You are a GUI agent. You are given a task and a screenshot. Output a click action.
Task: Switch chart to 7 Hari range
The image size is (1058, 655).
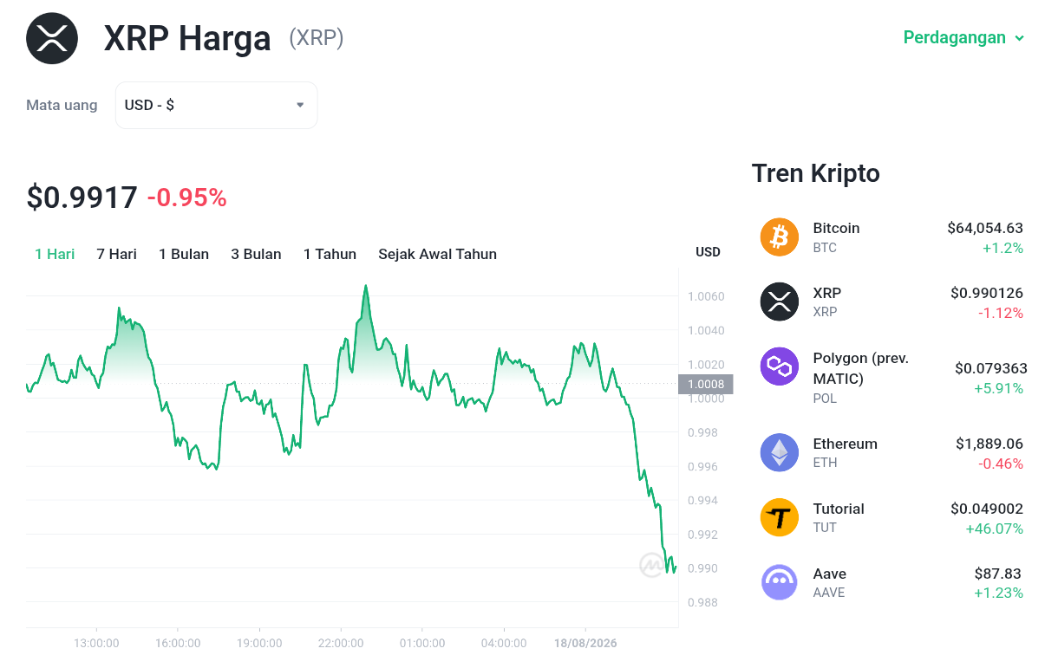click(116, 254)
